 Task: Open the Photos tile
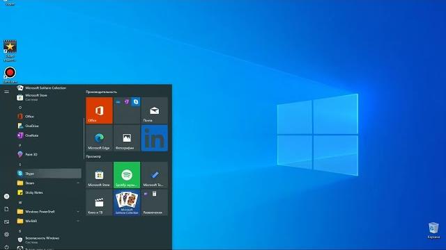click(127, 138)
